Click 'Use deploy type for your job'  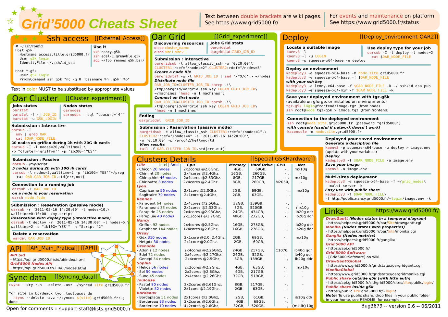(x=399, y=48)
